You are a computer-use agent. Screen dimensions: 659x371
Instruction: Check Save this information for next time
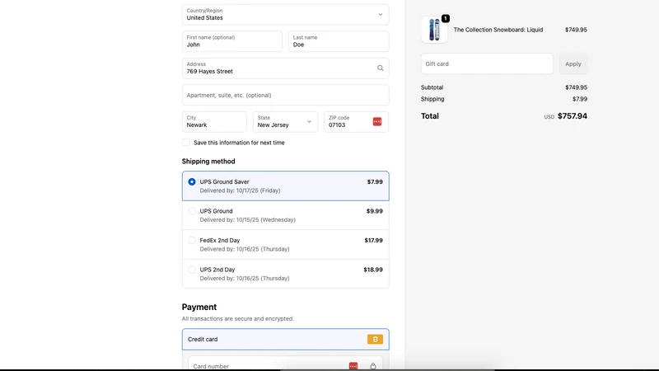[x=186, y=143]
